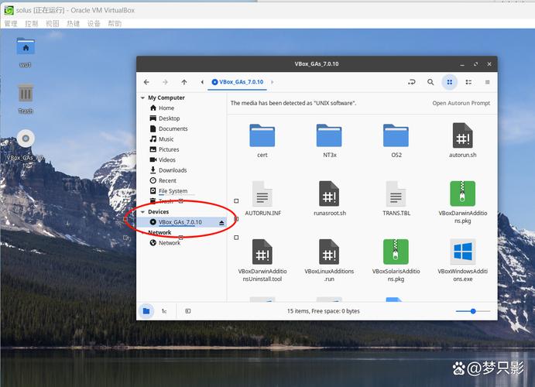535x387 pixels.
Task: Open the Trash desktop icon
Action: [26, 98]
